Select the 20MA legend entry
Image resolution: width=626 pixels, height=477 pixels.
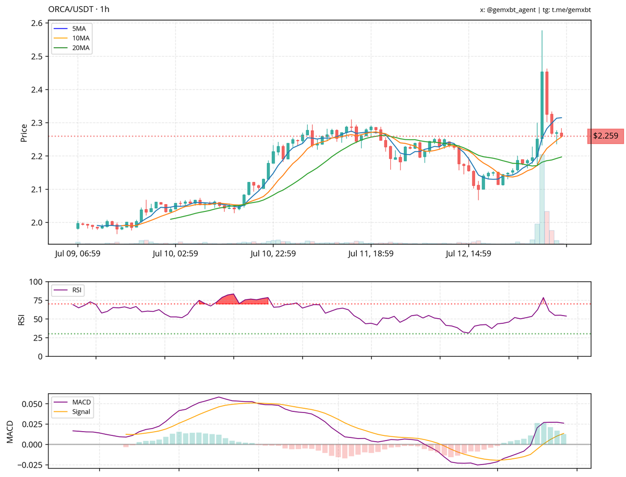[x=71, y=48]
